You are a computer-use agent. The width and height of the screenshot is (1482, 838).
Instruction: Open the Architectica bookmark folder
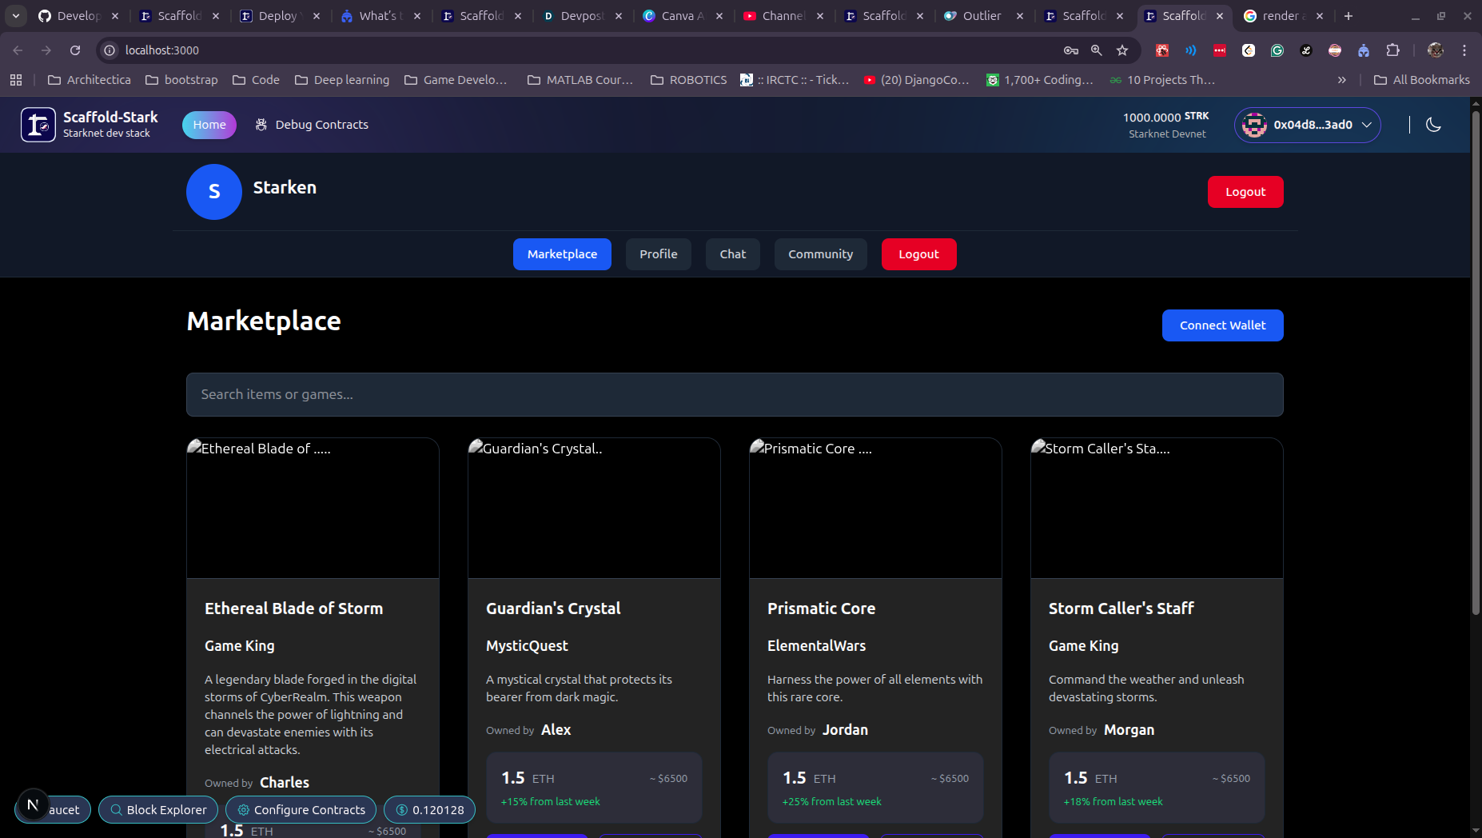(x=90, y=80)
